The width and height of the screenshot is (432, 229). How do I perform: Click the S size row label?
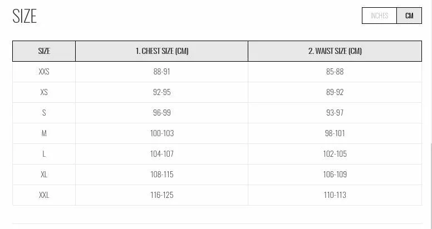[x=44, y=113]
